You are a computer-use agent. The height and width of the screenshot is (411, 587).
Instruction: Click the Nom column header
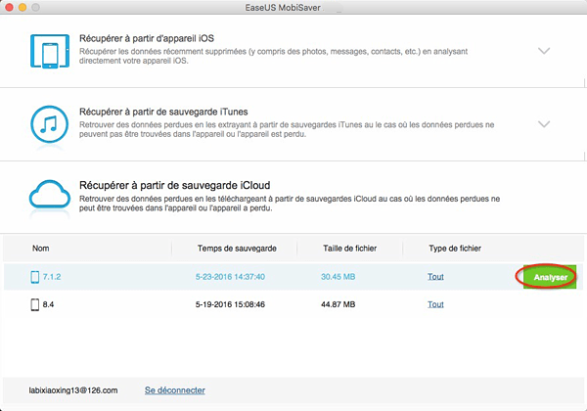tap(40, 249)
